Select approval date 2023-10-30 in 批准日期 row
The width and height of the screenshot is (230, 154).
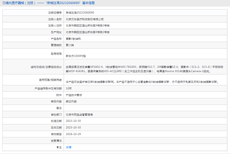[73, 121]
